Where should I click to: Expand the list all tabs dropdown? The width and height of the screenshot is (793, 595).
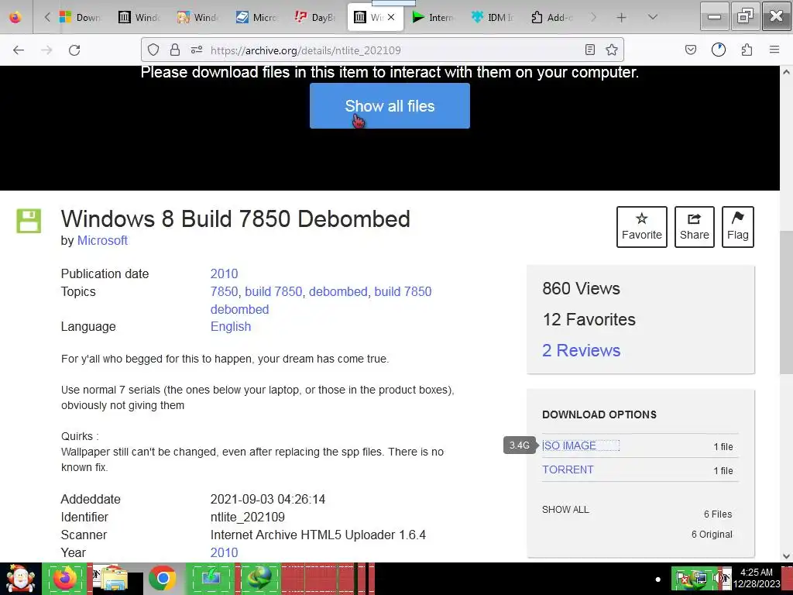pos(653,17)
